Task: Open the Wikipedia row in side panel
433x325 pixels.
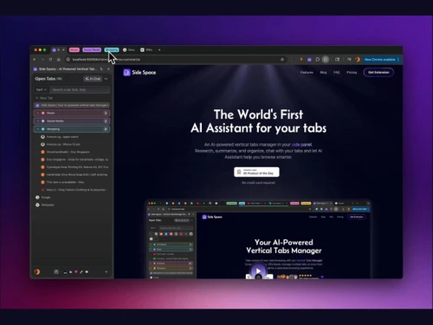Action: [x=72, y=205]
